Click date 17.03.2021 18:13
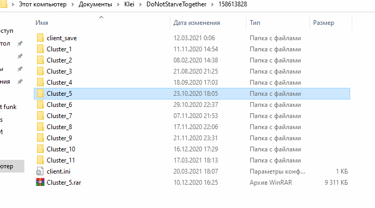 196,160
